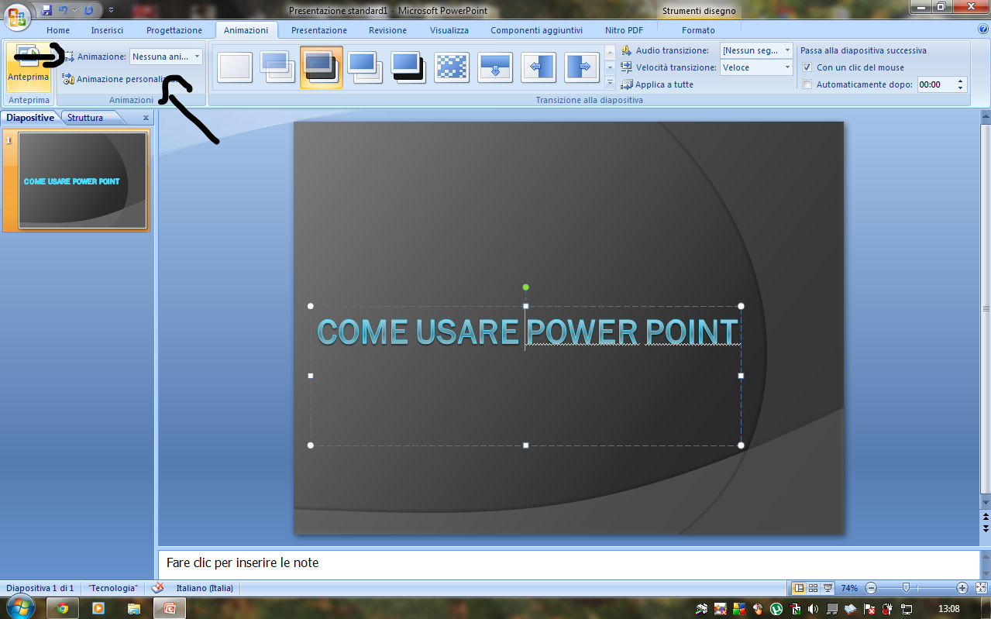Click the Italiano (Italia) language indicator

[x=205, y=588]
